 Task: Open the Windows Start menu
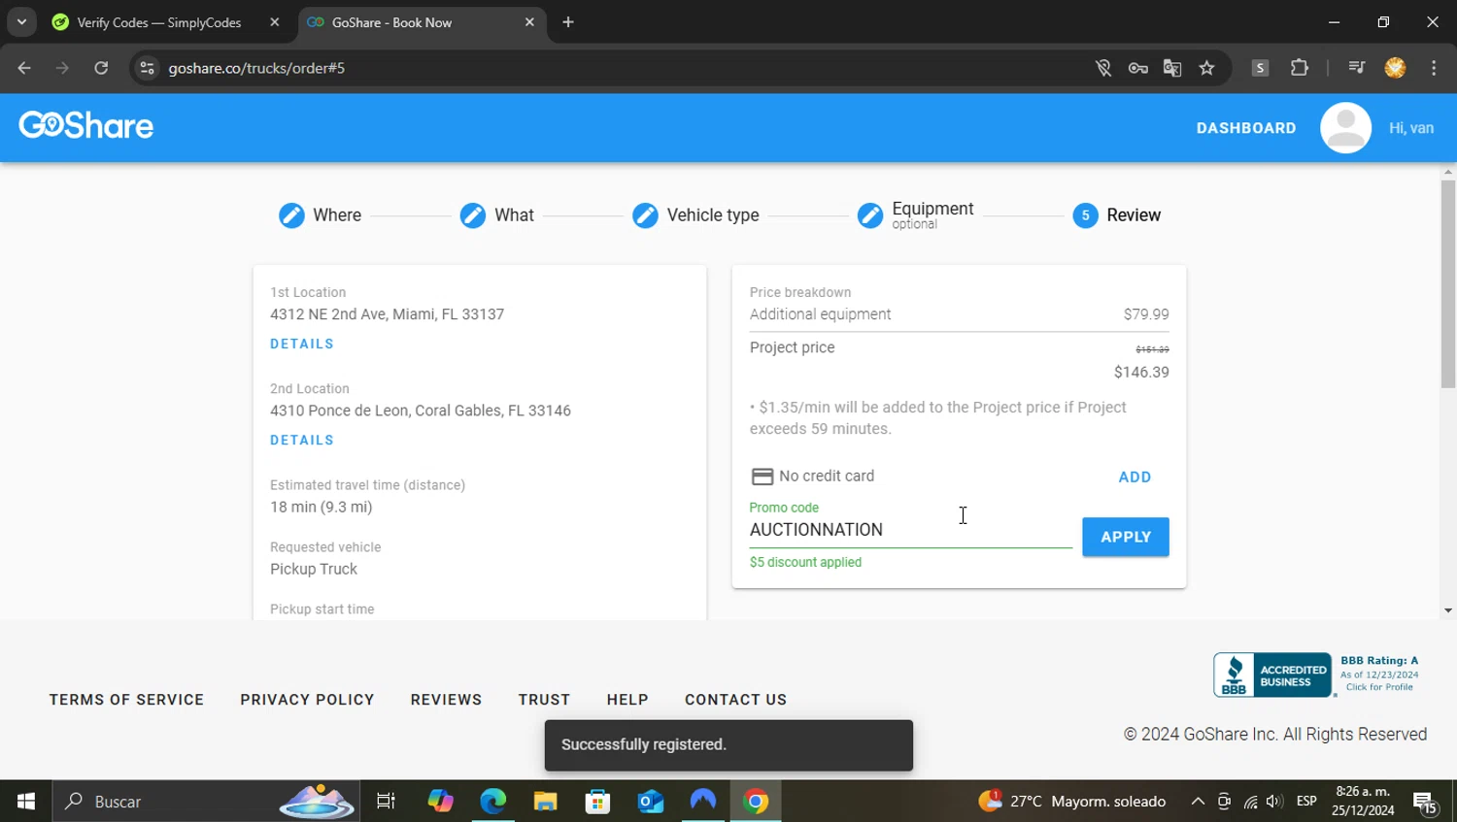tap(26, 802)
